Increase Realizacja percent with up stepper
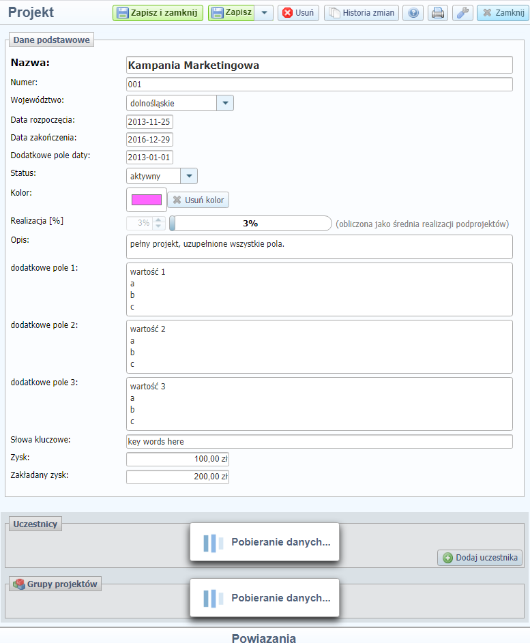This screenshot has width=530, height=643. click(x=159, y=220)
